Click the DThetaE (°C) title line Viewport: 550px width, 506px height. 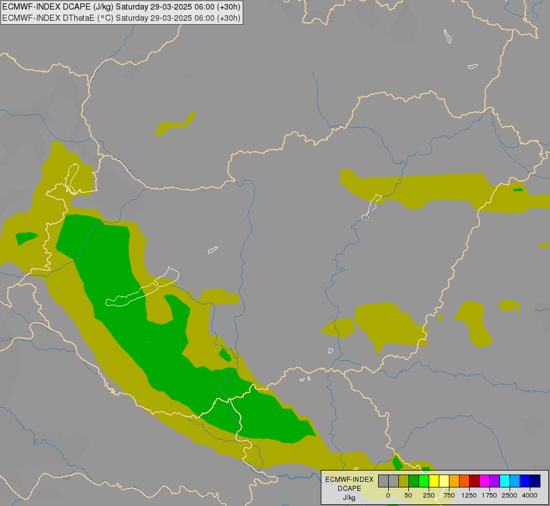click(x=121, y=18)
